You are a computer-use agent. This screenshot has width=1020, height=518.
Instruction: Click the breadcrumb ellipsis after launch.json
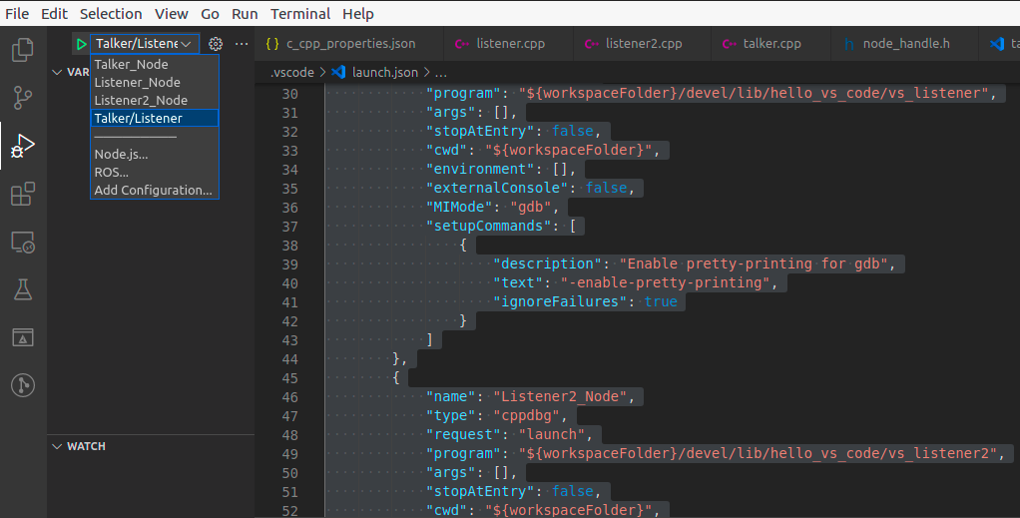pos(440,73)
